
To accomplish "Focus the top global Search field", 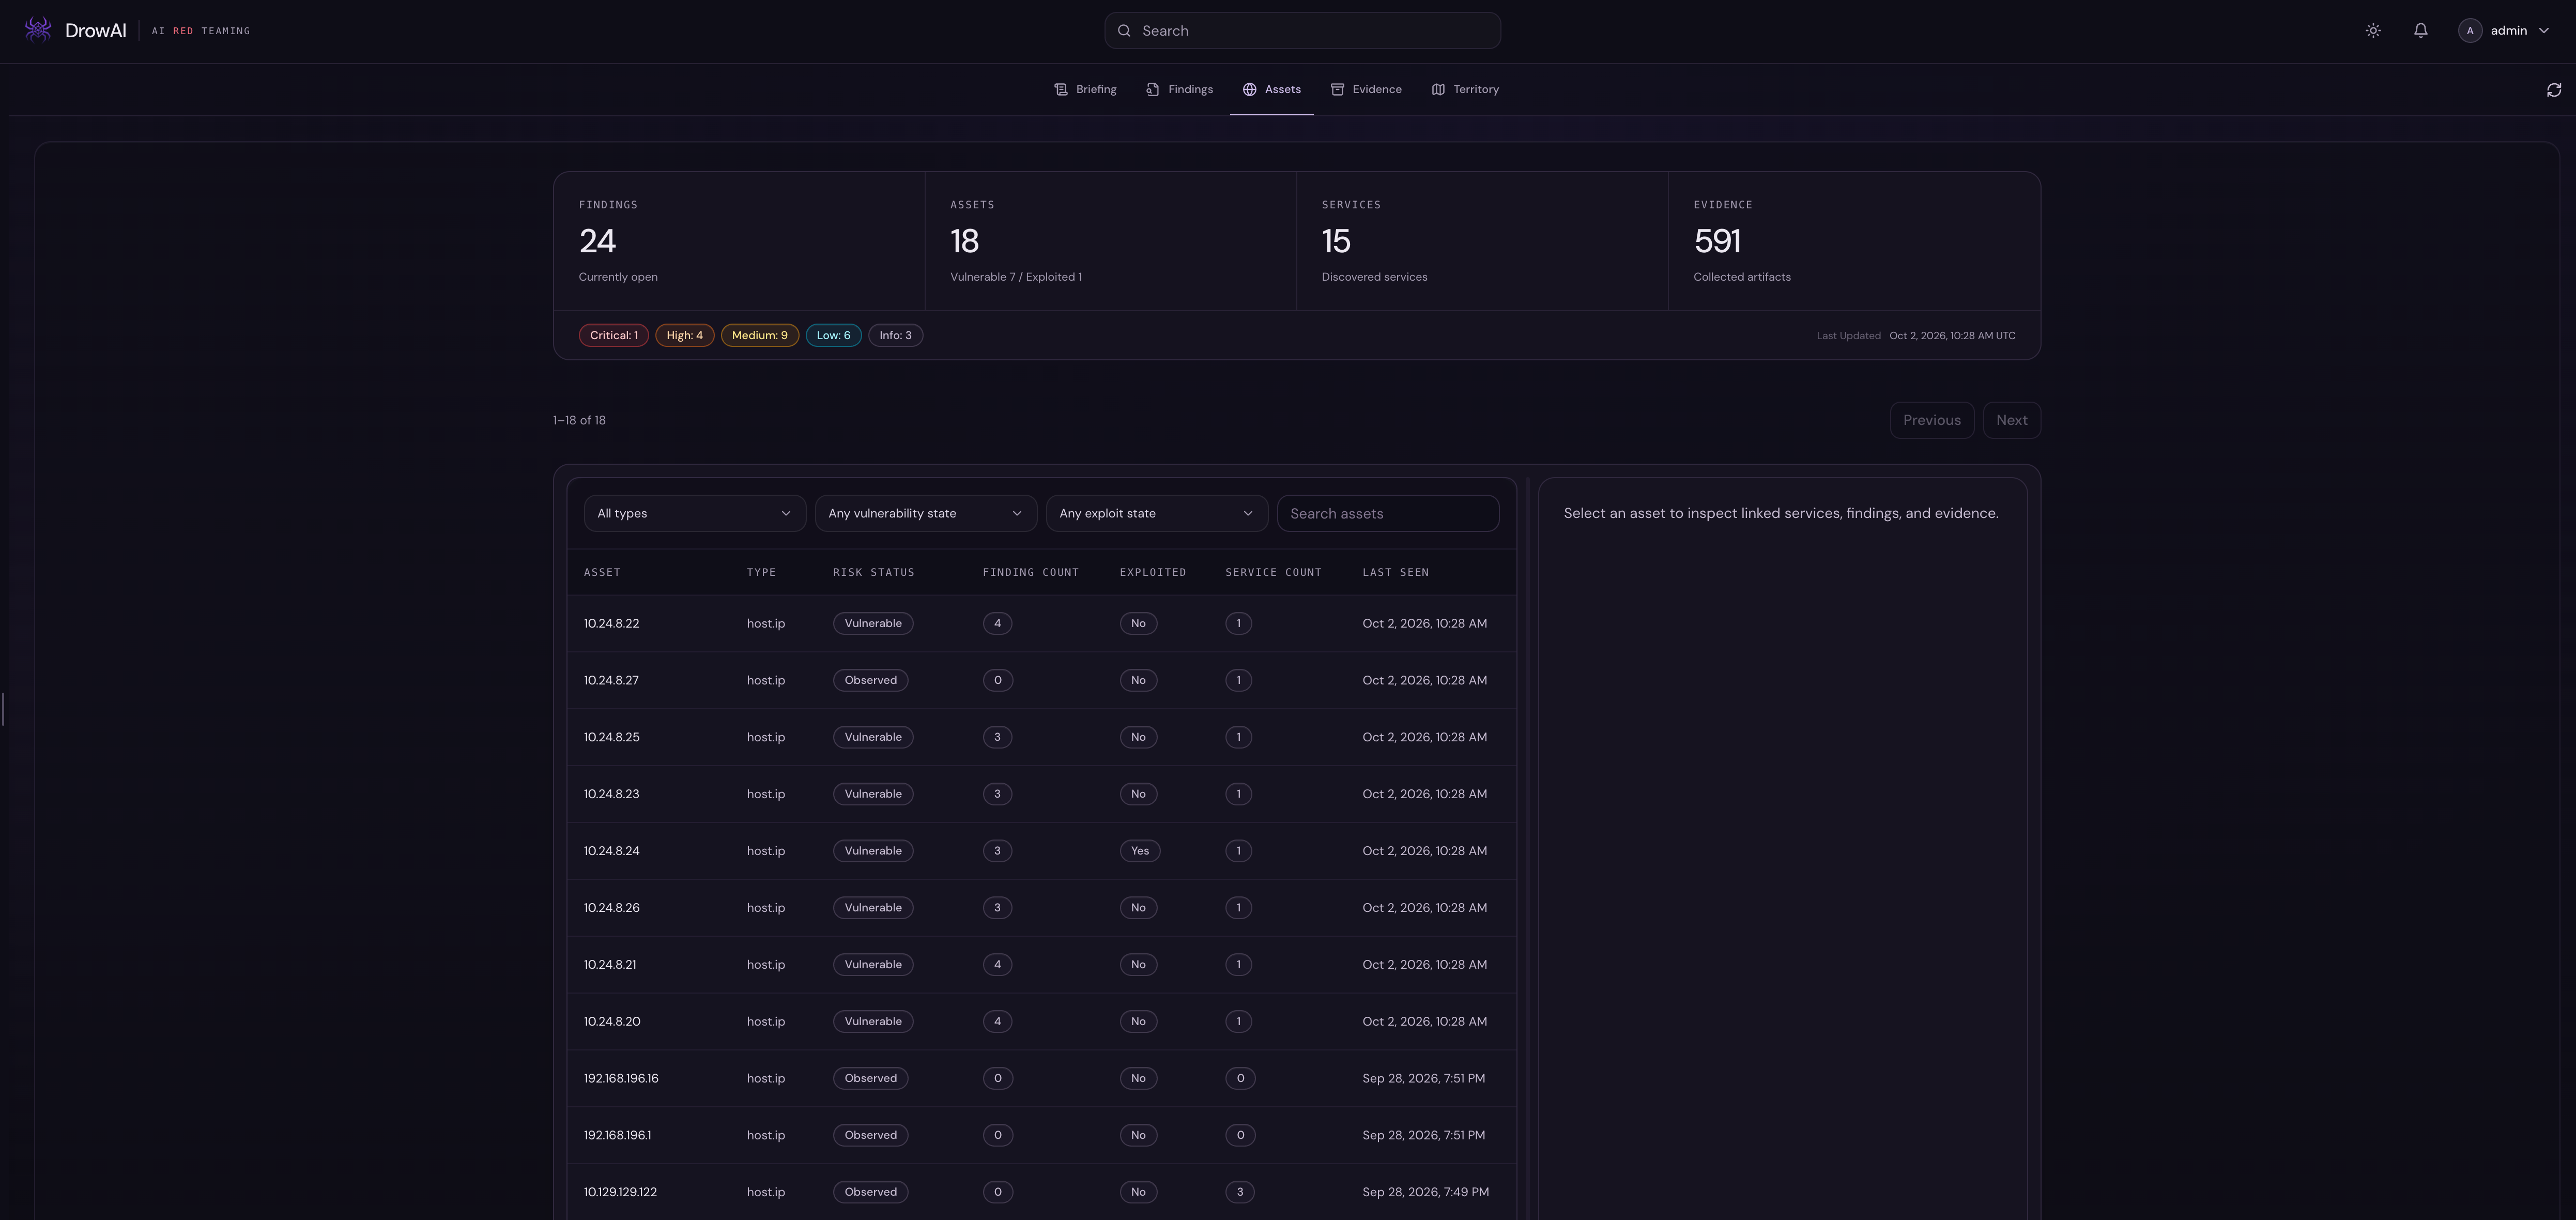I will (1302, 31).
